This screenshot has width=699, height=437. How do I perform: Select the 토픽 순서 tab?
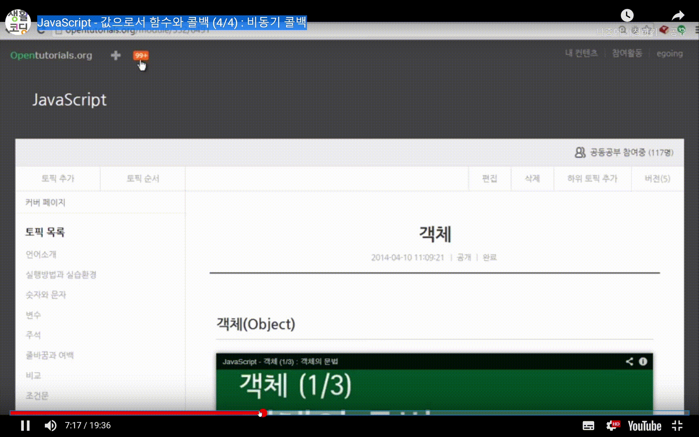(143, 178)
